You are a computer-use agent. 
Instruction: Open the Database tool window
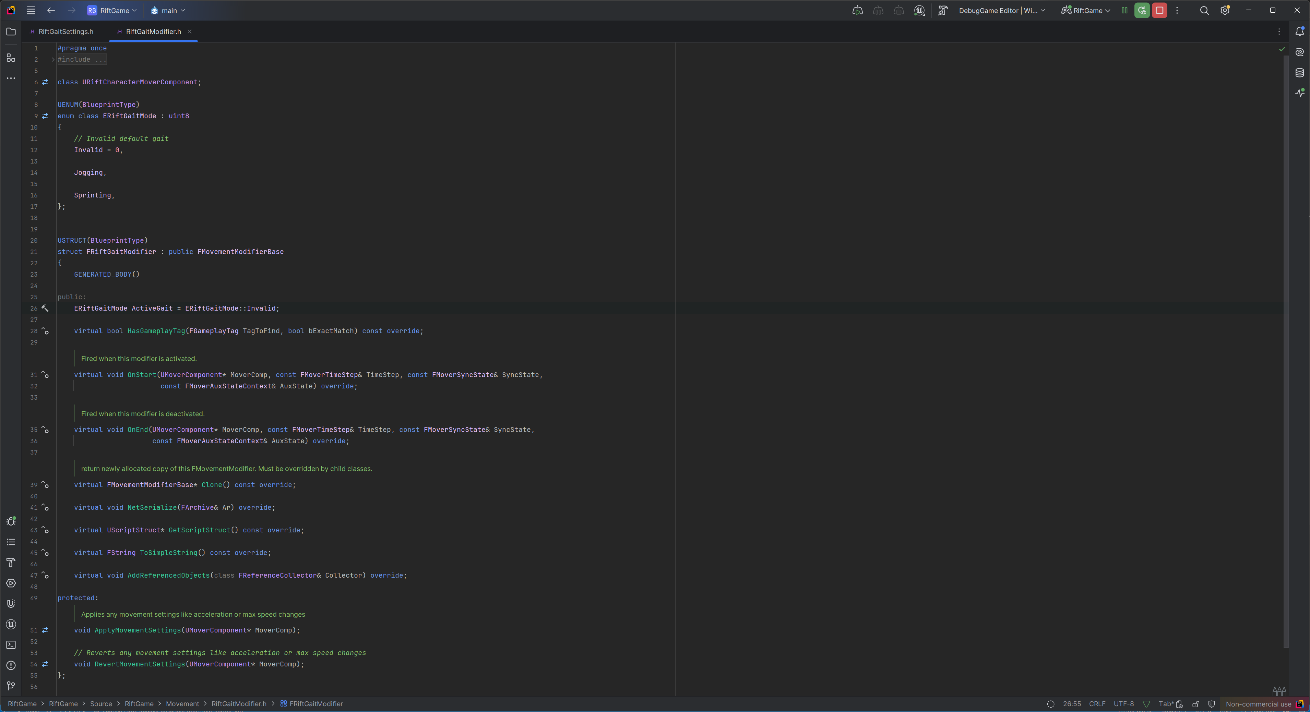pos(1299,73)
